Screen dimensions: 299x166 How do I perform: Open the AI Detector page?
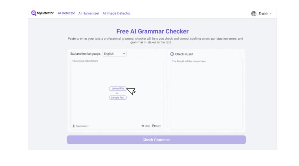(x=66, y=13)
